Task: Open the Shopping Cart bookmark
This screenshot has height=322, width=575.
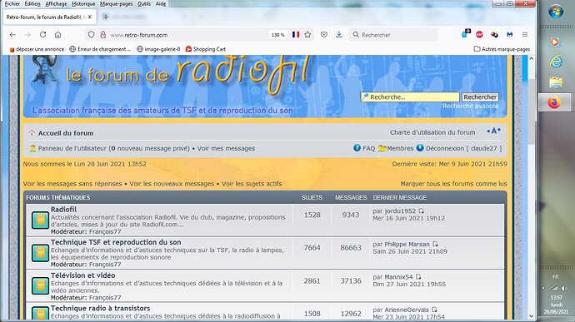Action: [x=206, y=49]
